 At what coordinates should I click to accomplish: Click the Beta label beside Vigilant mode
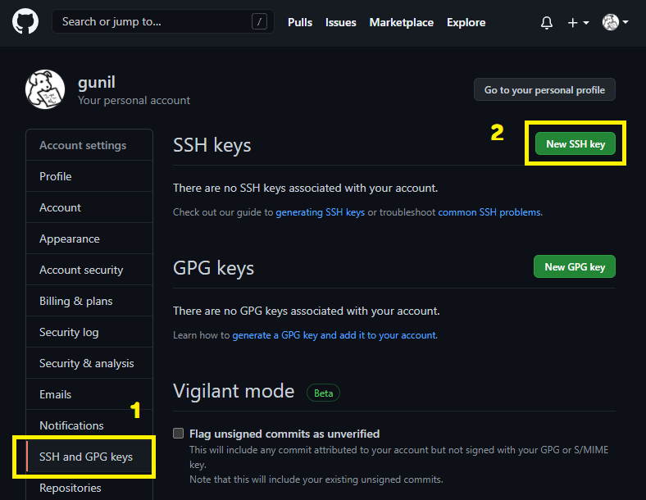(324, 393)
